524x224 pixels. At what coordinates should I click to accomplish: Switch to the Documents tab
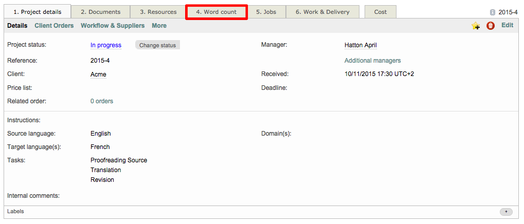[100, 12]
